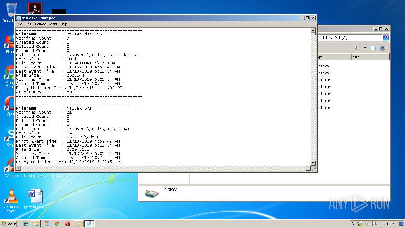405x228 pixels.
Task: Select the fundingtook desktop file label
Action: coord(35,176)
